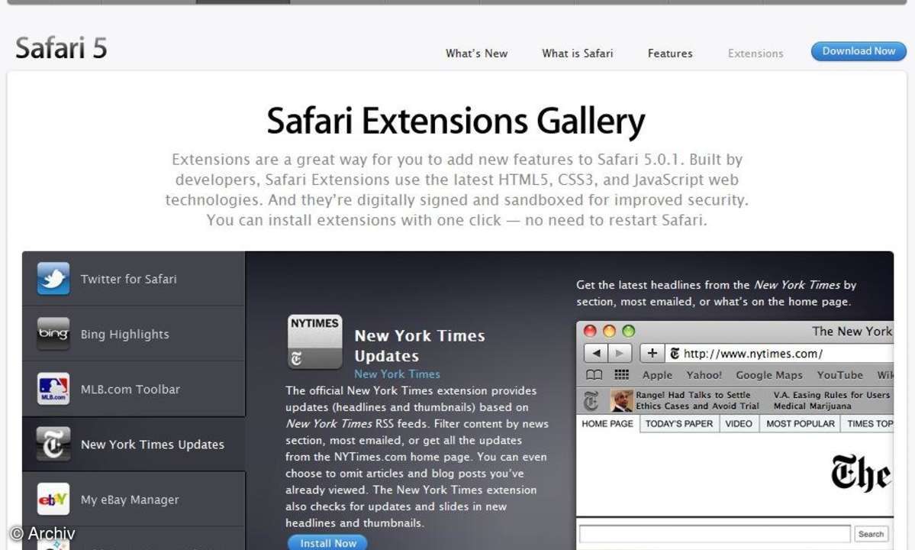Open the What is Safari tab
The width and height of the screenshot is (915, 550).
pos(578,53)
